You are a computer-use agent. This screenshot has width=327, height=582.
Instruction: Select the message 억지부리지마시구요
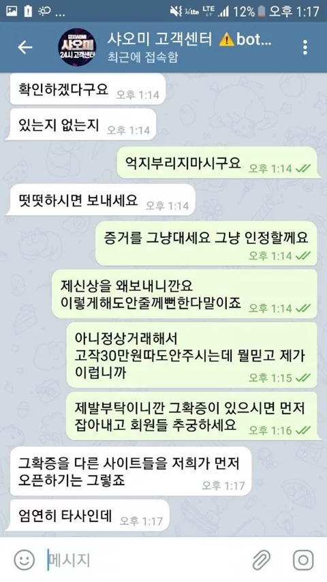pyautogui.click(x=219, y=163)
